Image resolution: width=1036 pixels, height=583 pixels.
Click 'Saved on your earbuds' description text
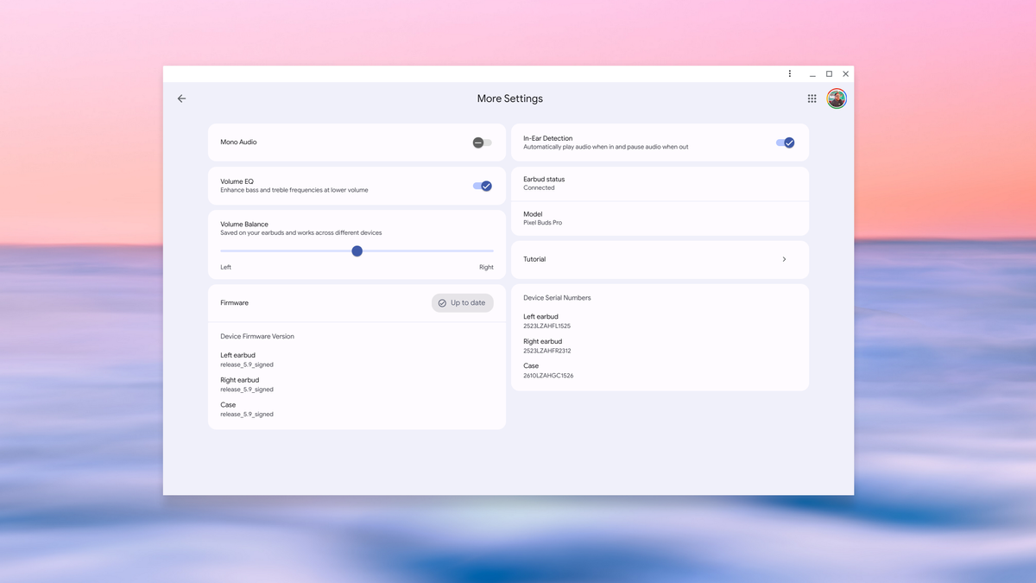pos(301,233)
